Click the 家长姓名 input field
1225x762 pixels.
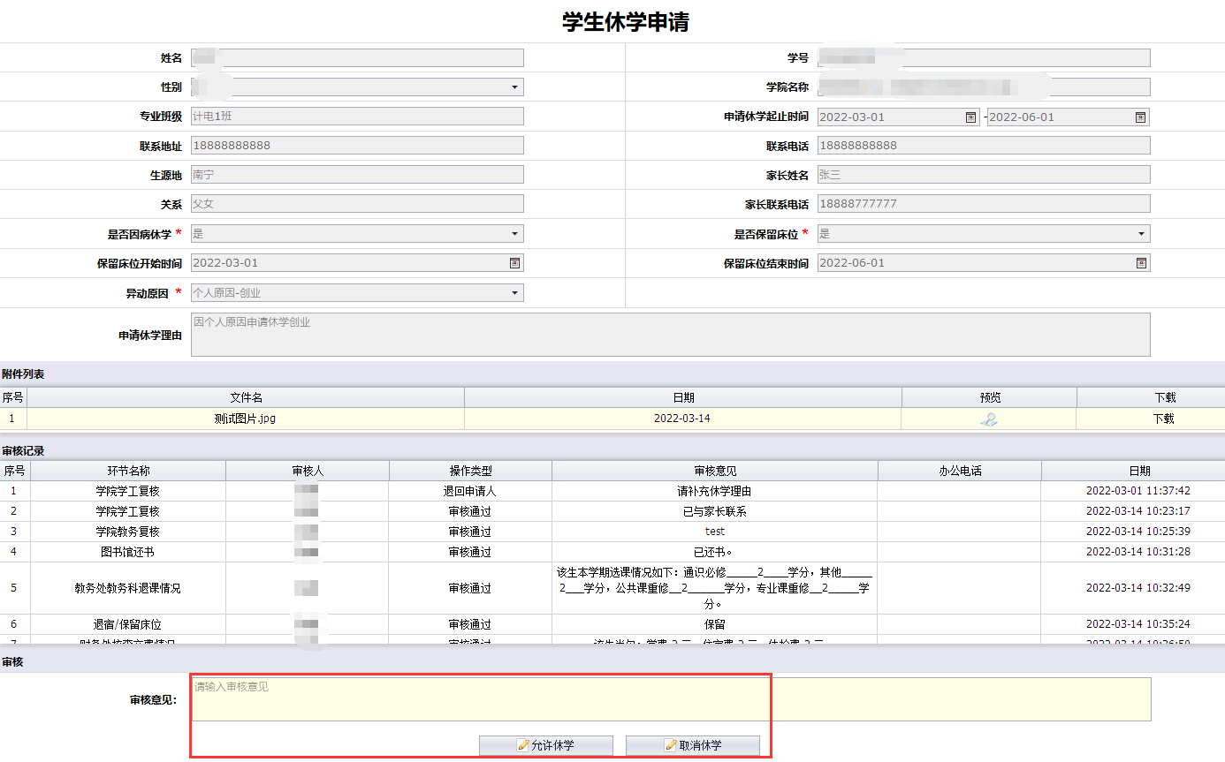[984, 175]
